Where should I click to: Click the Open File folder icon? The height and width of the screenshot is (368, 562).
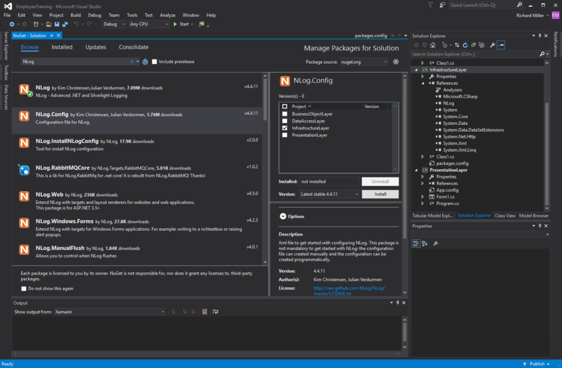49,24
